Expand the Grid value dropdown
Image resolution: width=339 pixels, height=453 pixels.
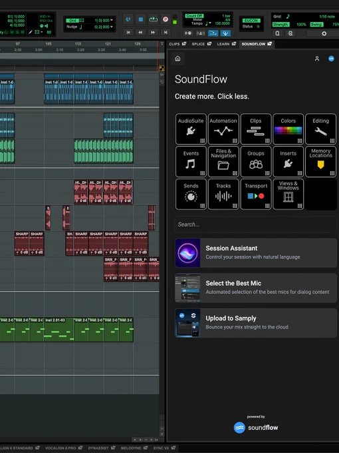click(x=112, y=20)
